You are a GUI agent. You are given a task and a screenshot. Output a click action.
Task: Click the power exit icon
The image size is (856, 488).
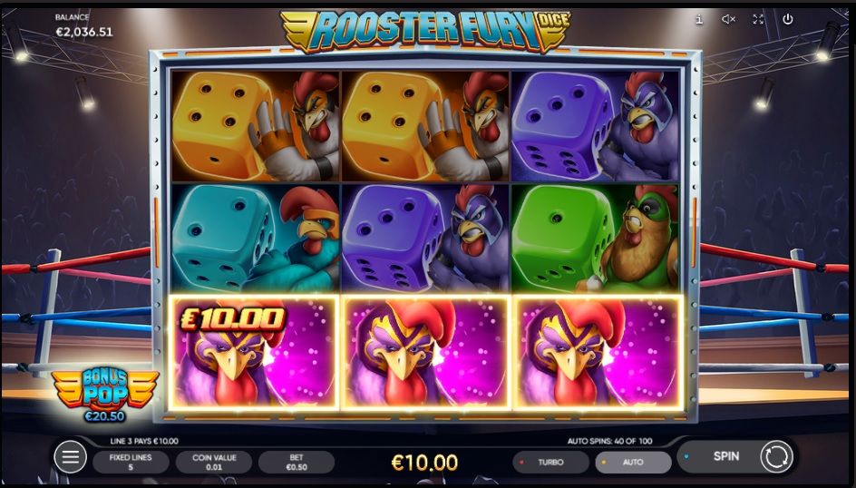coord(788,20)
